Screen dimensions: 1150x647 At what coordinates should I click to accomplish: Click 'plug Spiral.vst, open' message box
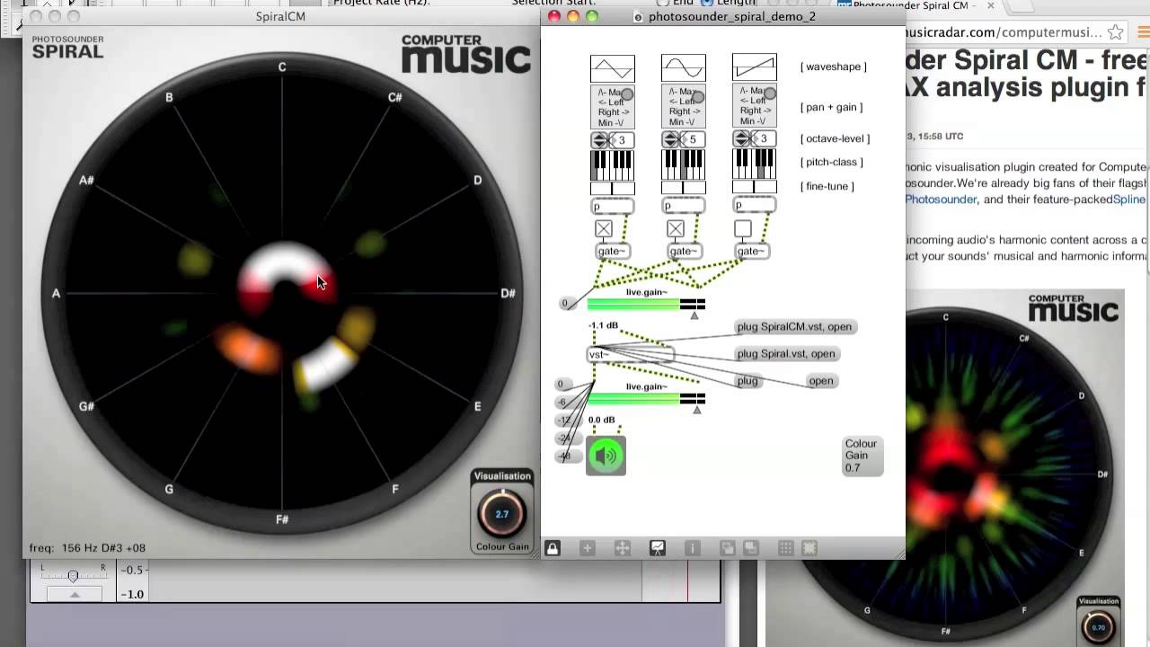786,354
